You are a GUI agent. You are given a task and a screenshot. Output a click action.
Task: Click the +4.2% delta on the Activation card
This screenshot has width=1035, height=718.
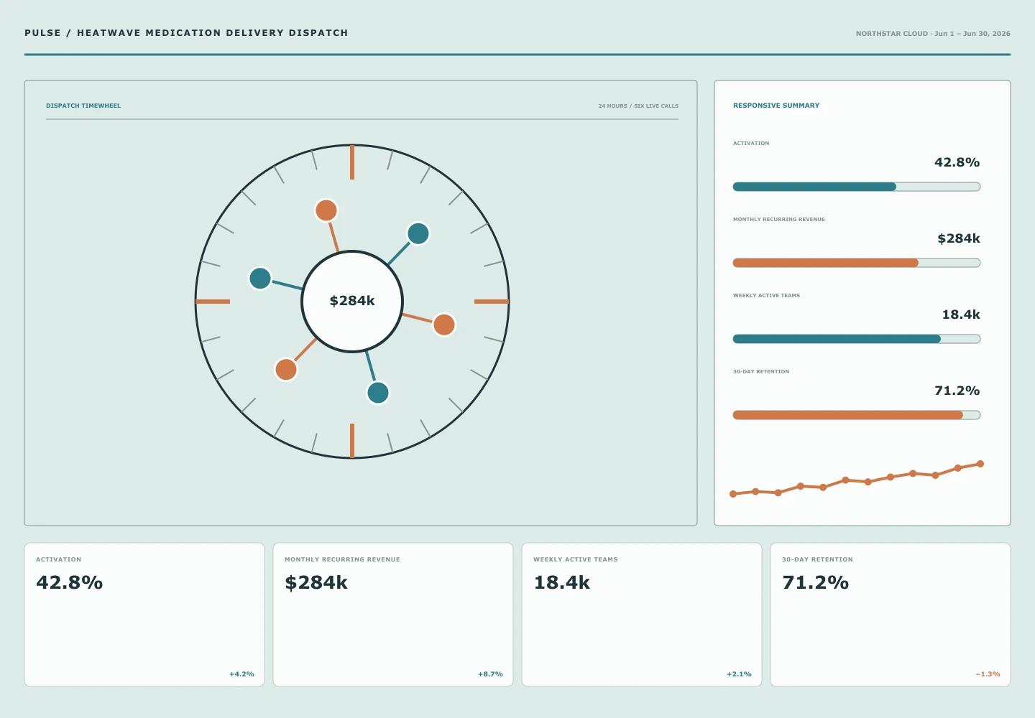tap(241, 674)
